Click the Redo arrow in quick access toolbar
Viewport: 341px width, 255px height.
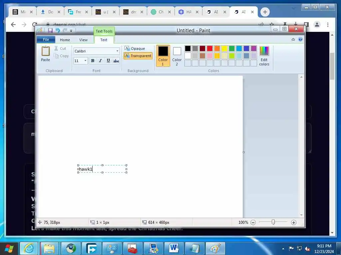pyautogui.click(x=65, y=30)
